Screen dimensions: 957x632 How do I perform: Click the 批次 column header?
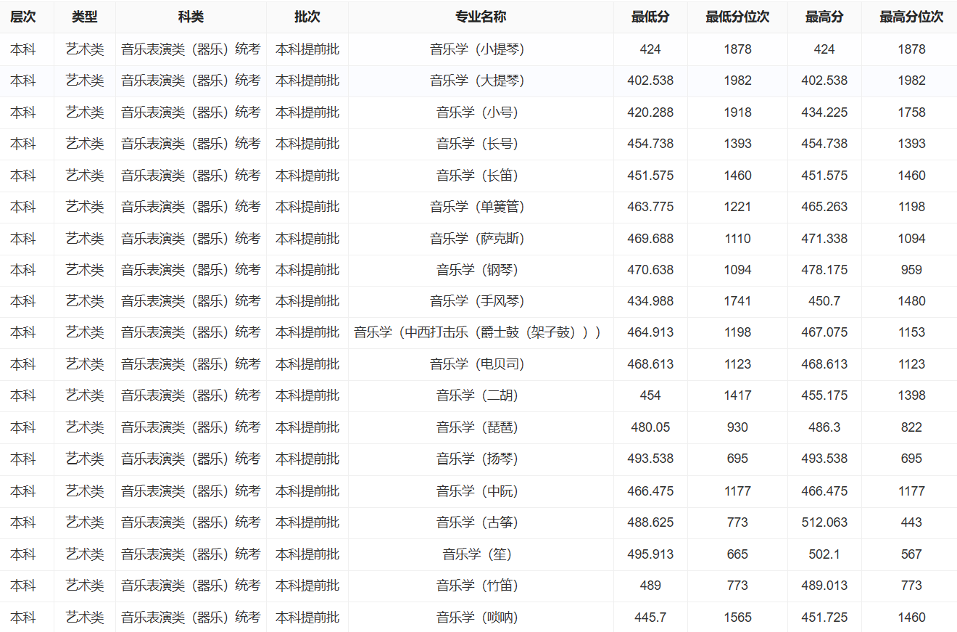(x=307, y=17)
